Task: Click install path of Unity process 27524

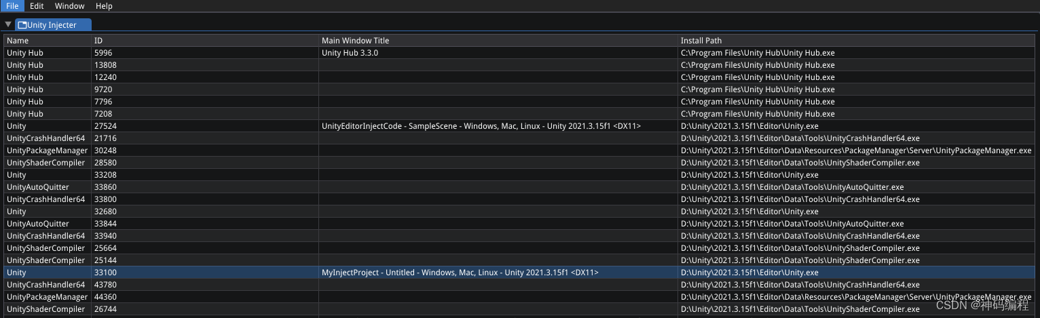Action: (749, 126)
